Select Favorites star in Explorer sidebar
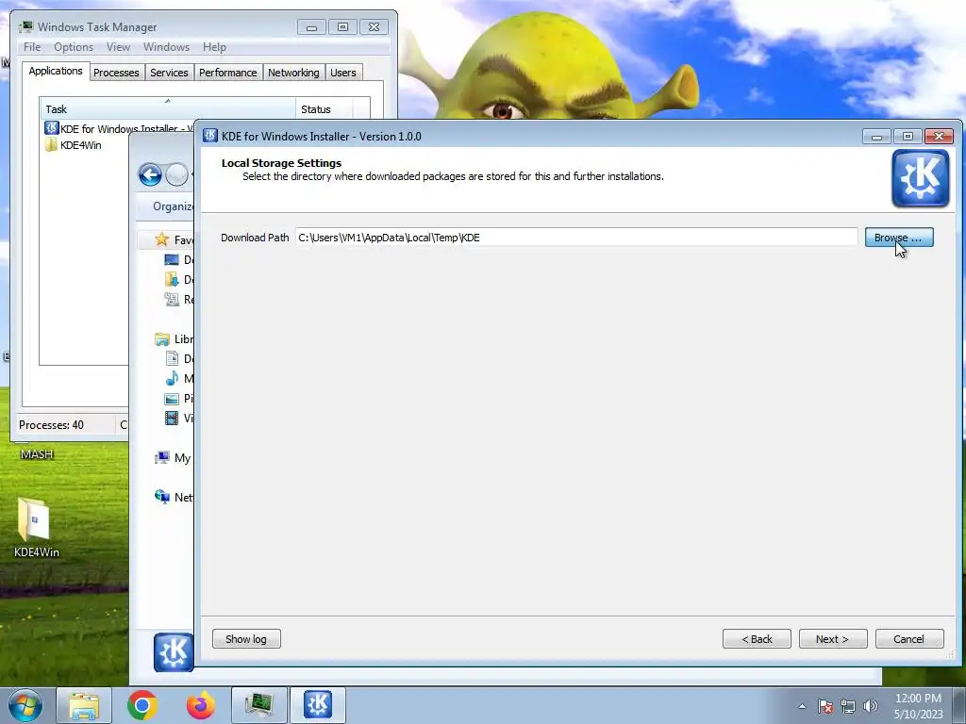 [x=162, y=239]
